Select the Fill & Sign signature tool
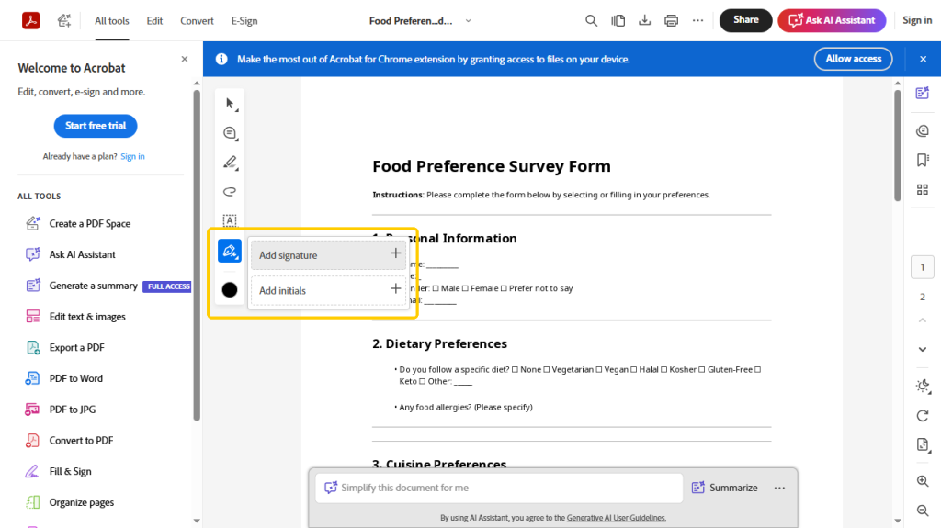Screen dimensions: 941x528 pyautogui.click(x=230, y=251)
